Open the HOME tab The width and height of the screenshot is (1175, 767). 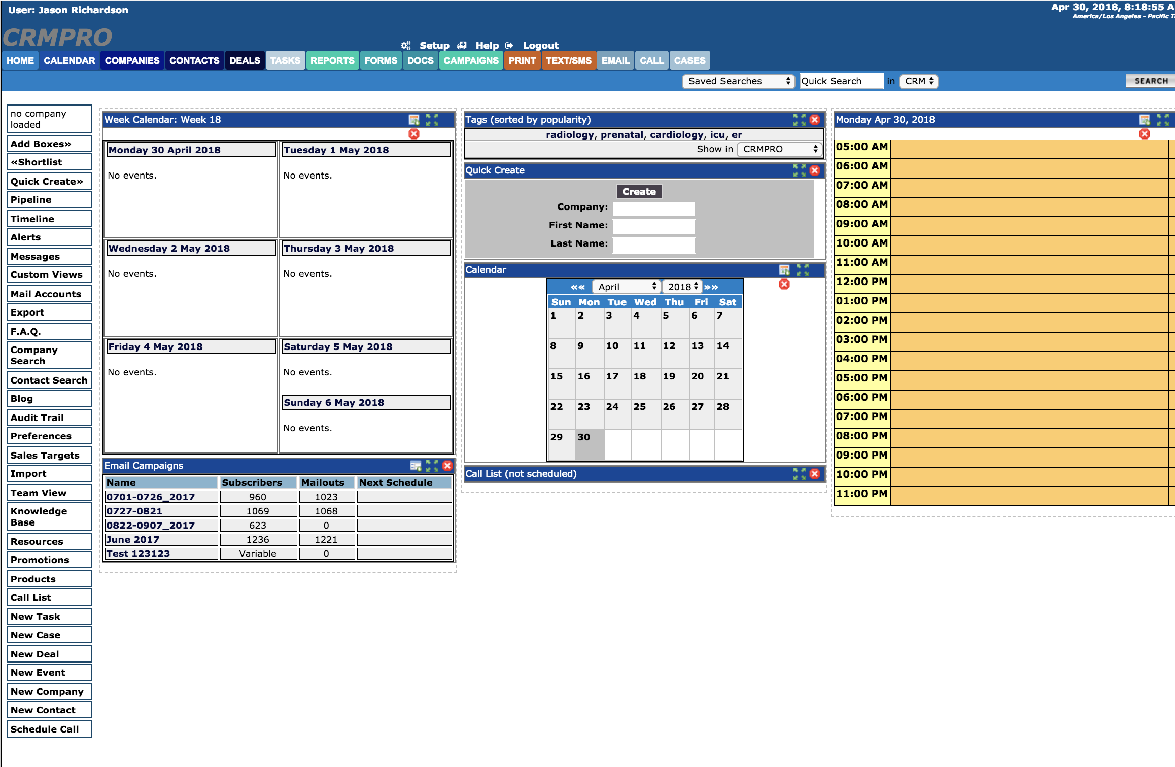[20, 61]
